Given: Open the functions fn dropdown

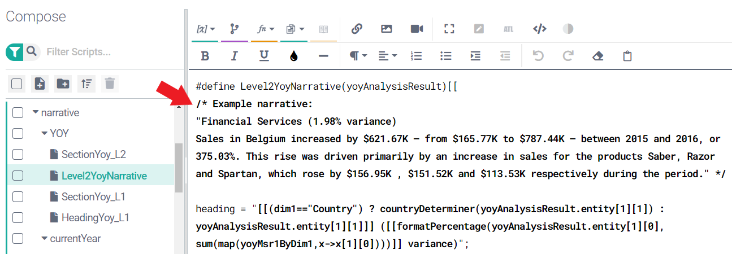Looking at the screenshot, I should (265, 29).
